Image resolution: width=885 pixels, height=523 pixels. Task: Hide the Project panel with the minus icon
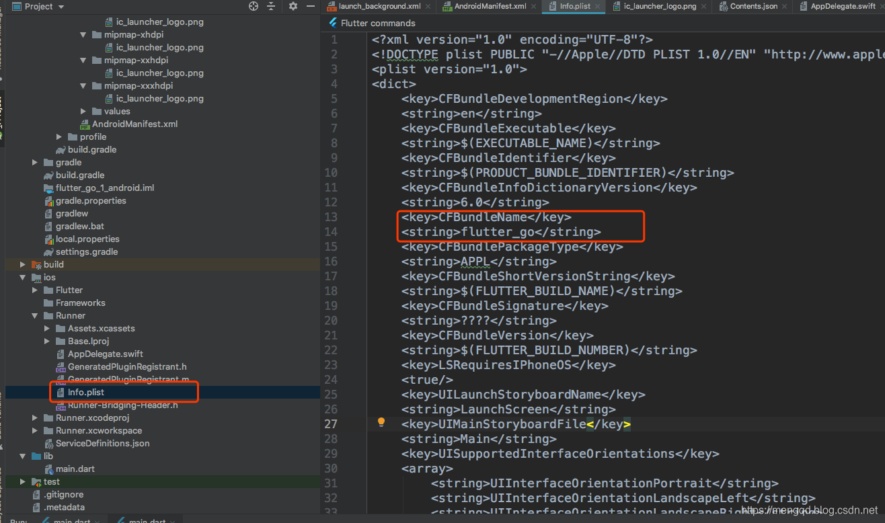(311, 6)
